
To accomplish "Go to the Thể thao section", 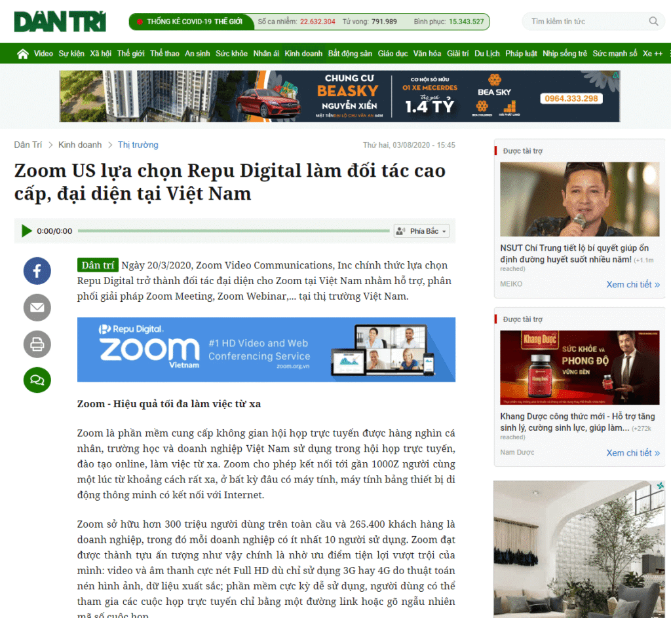I will click(164, 54).
